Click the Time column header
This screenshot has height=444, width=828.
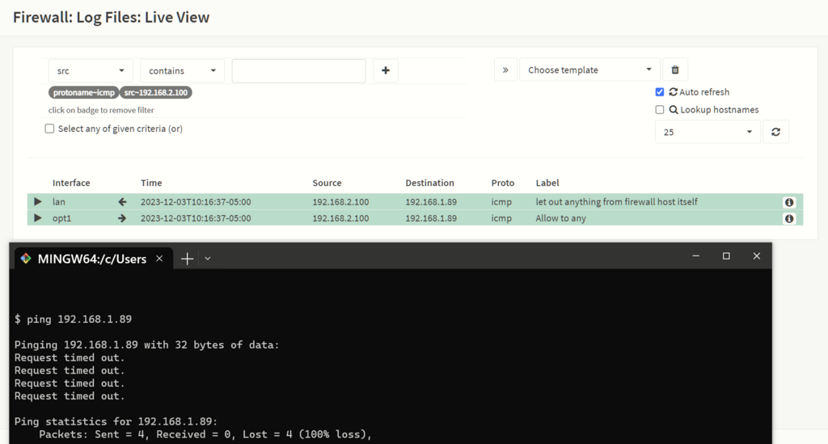point(151,183)
